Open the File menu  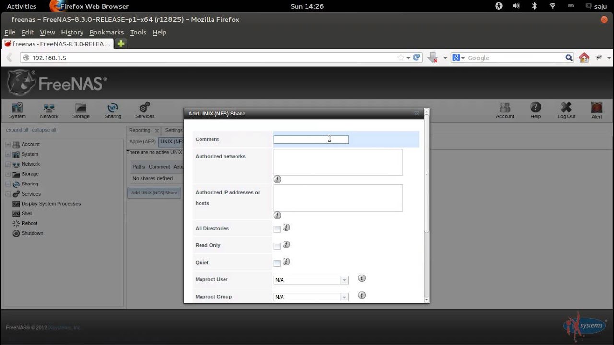[x=10, y=32]
